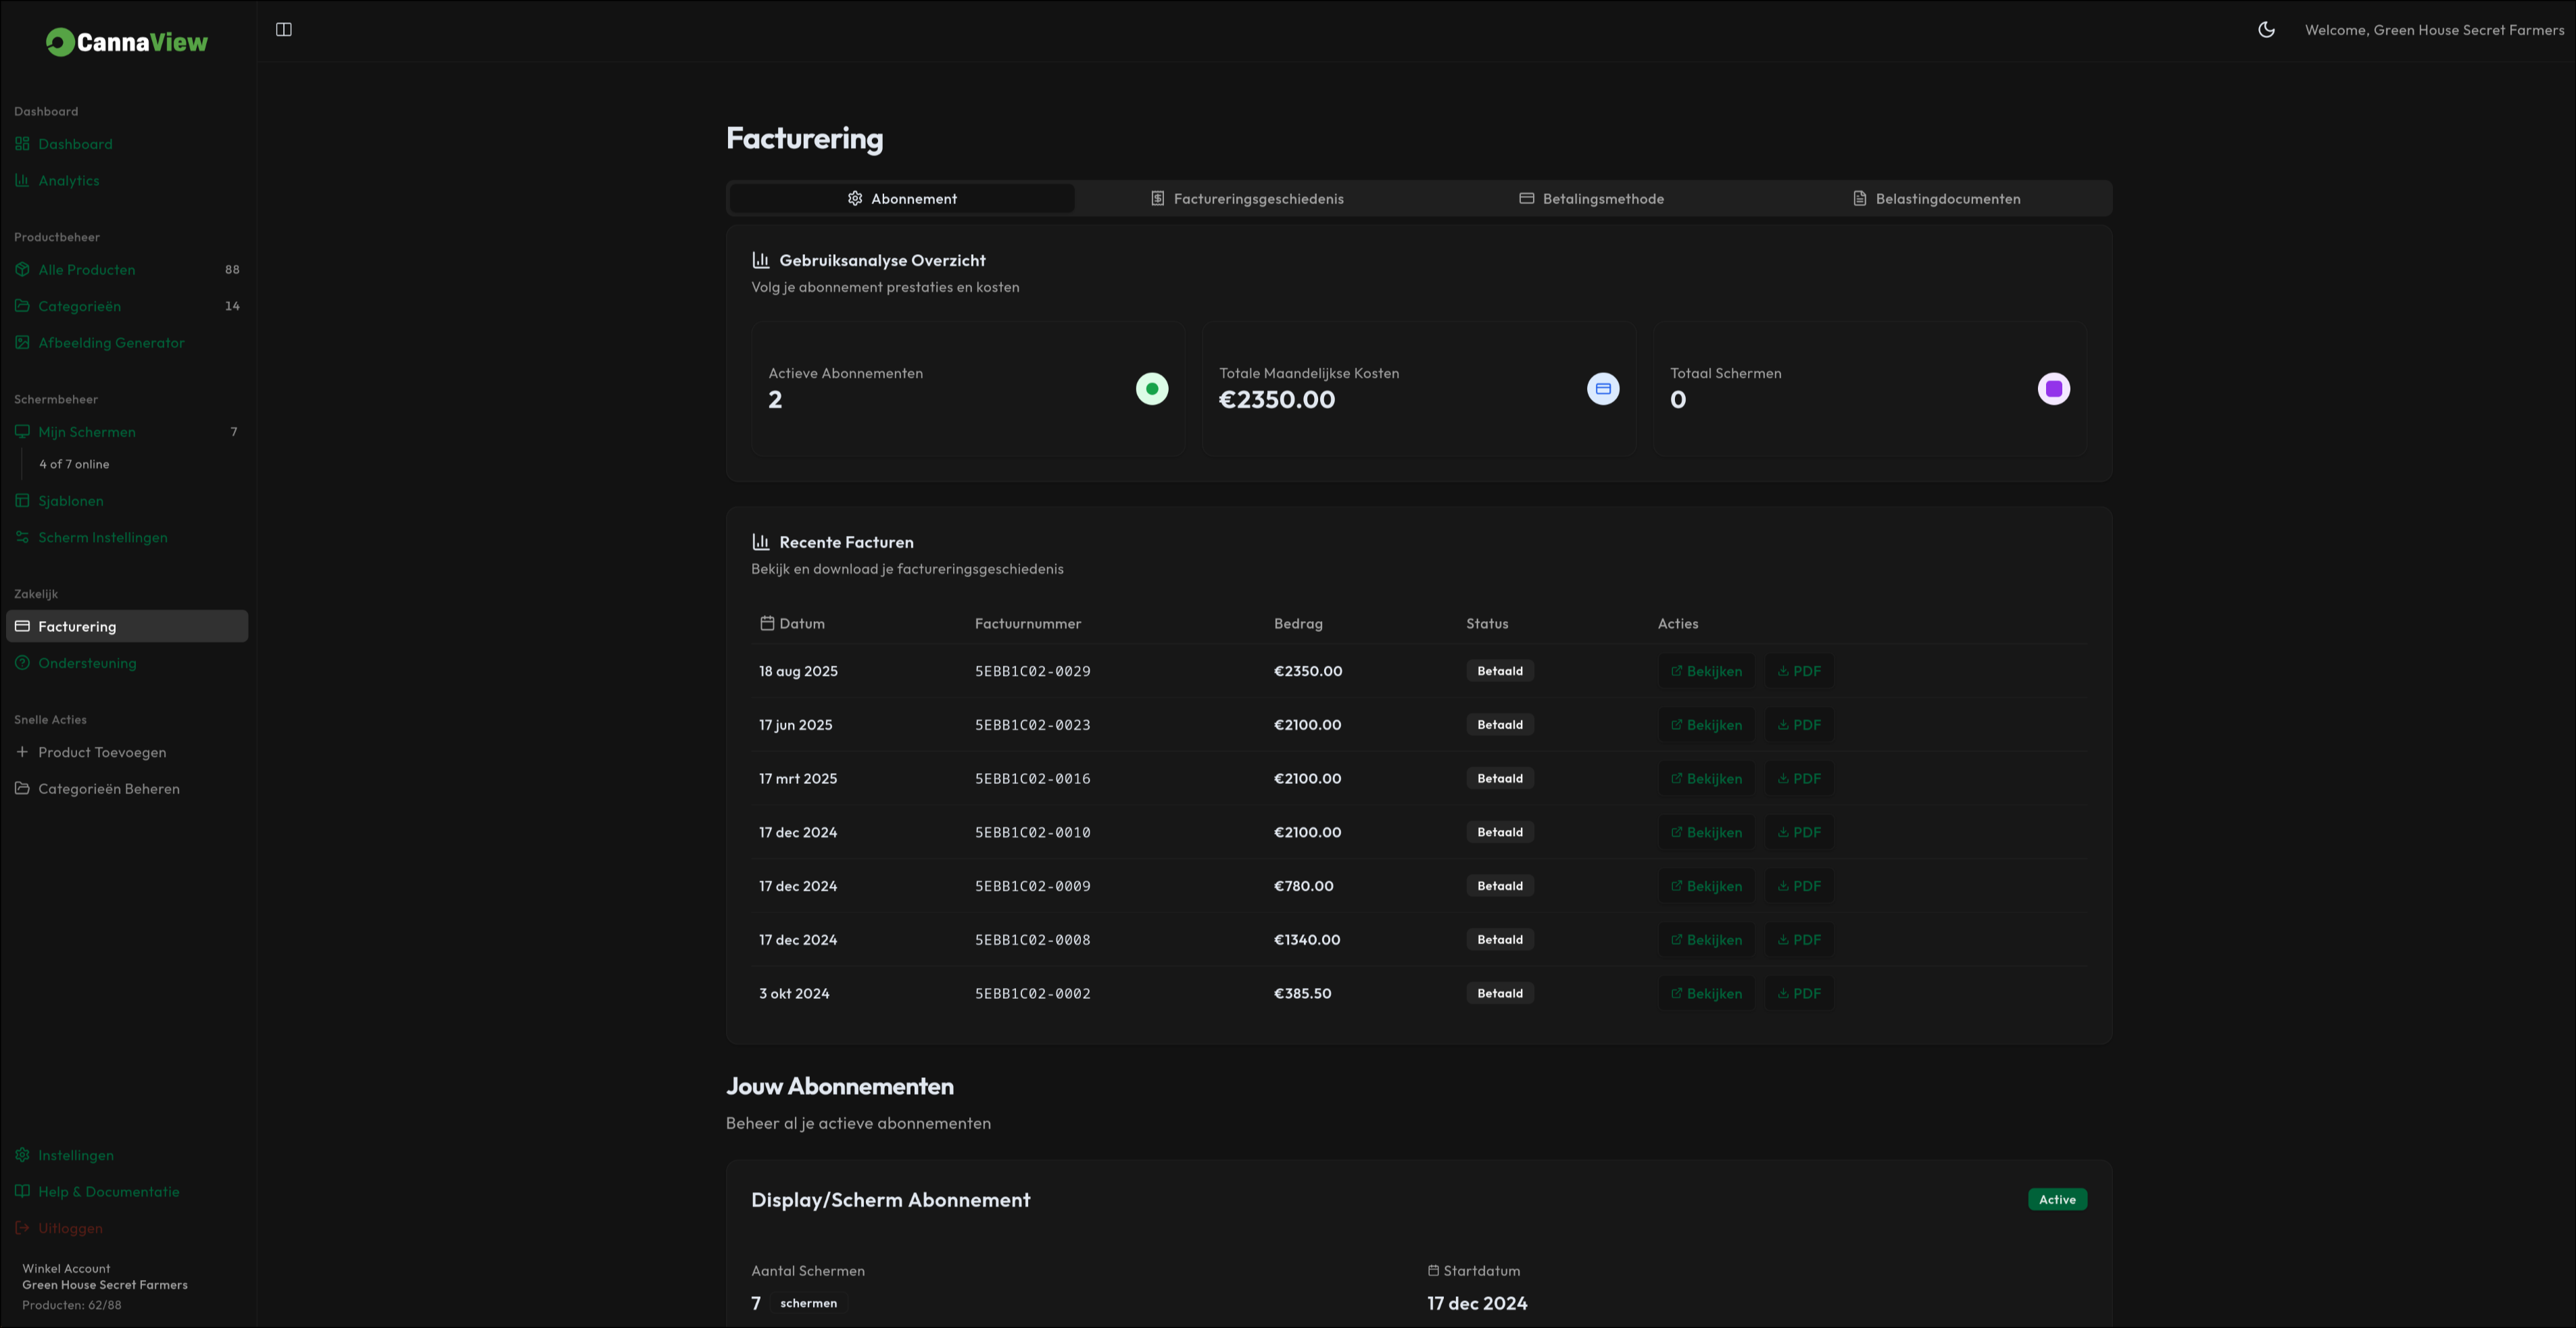Open the Afbeelding Generator page

pyautogui.click(x=111, y=343)
